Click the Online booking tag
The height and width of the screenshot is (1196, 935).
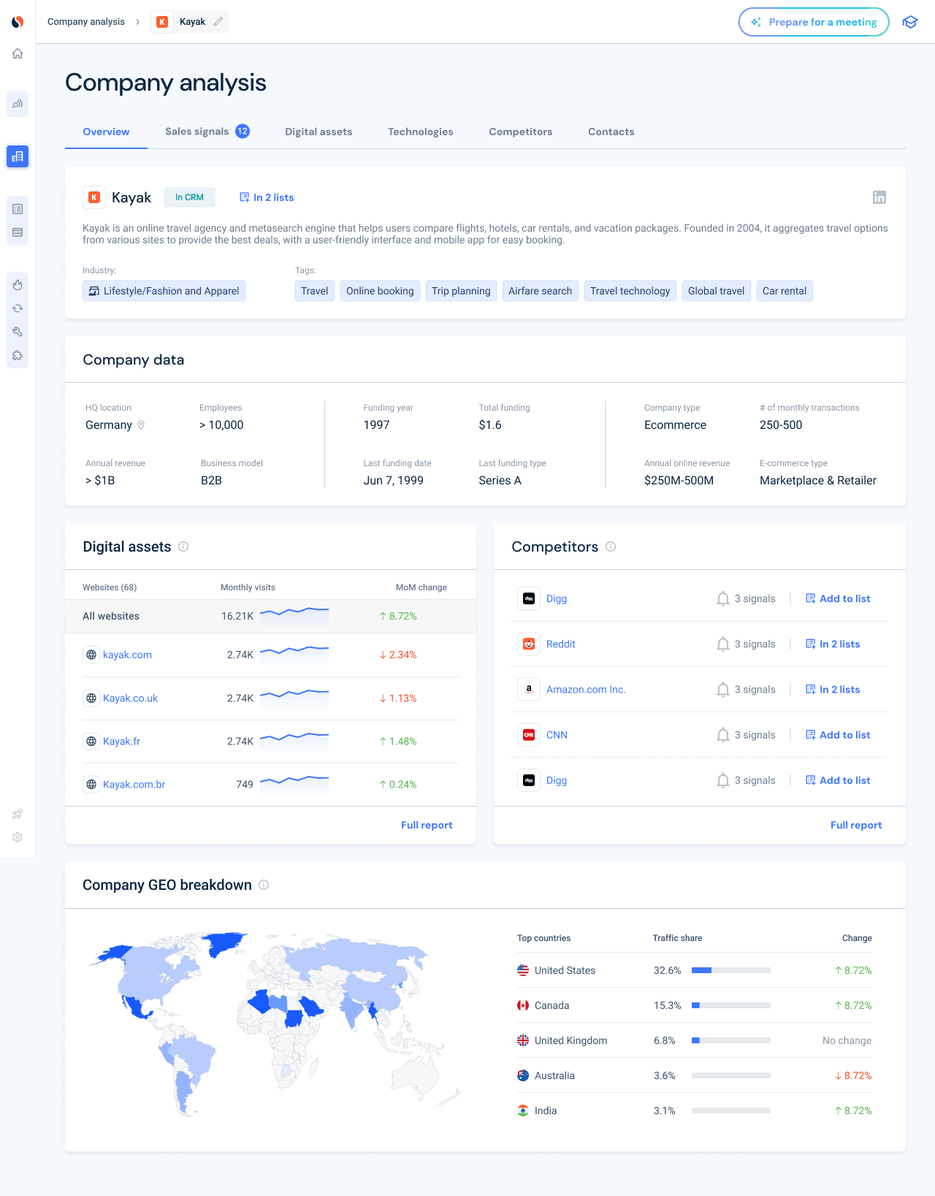(380, 291)
